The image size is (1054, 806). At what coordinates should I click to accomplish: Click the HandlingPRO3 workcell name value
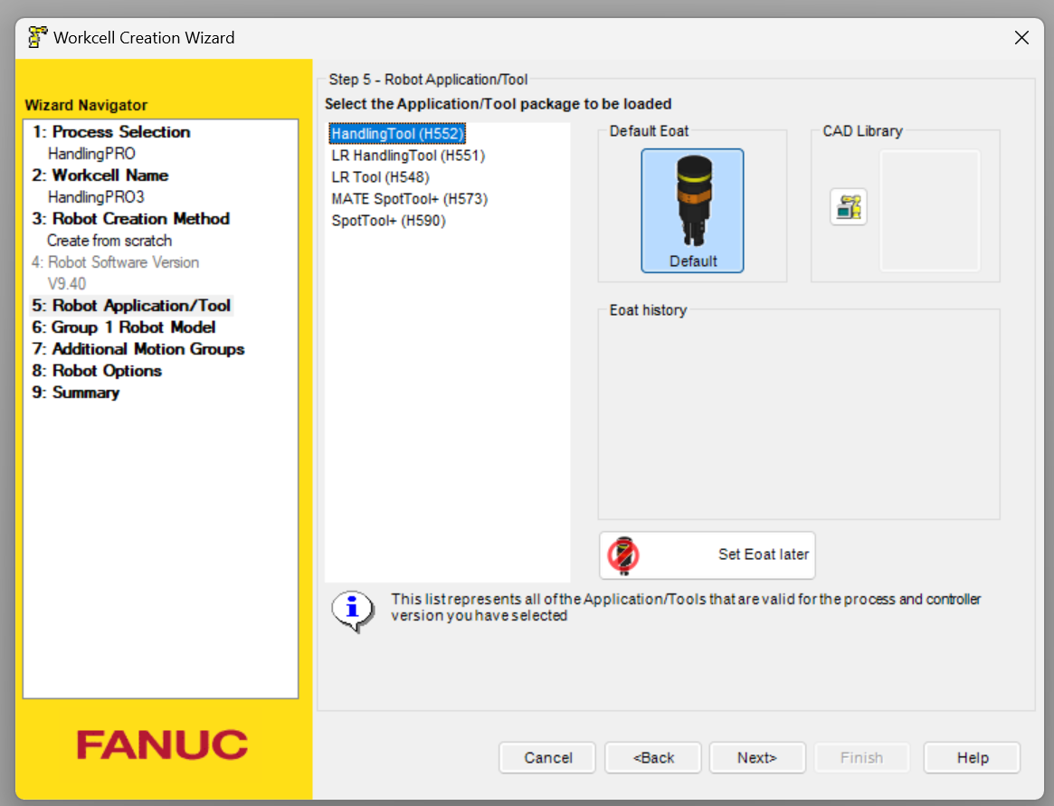click(96, 197)
